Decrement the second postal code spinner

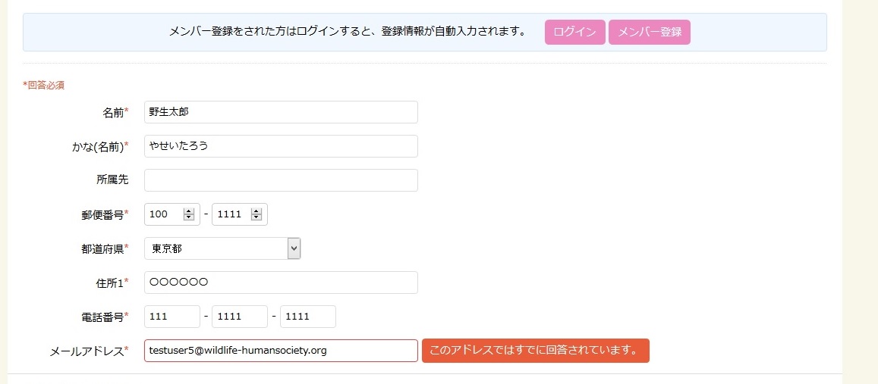[256, 217]
